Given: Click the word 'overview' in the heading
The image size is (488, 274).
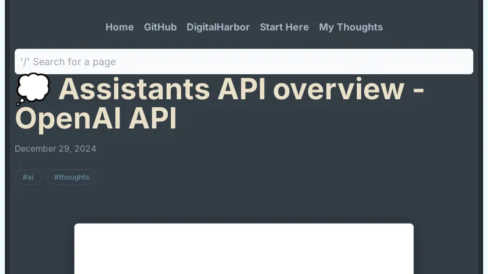Looking at the screenshot, I should tap(339, 90).
